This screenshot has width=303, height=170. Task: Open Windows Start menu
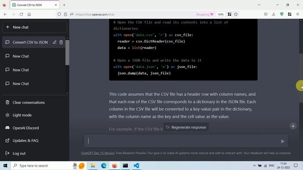pos(5,166)
